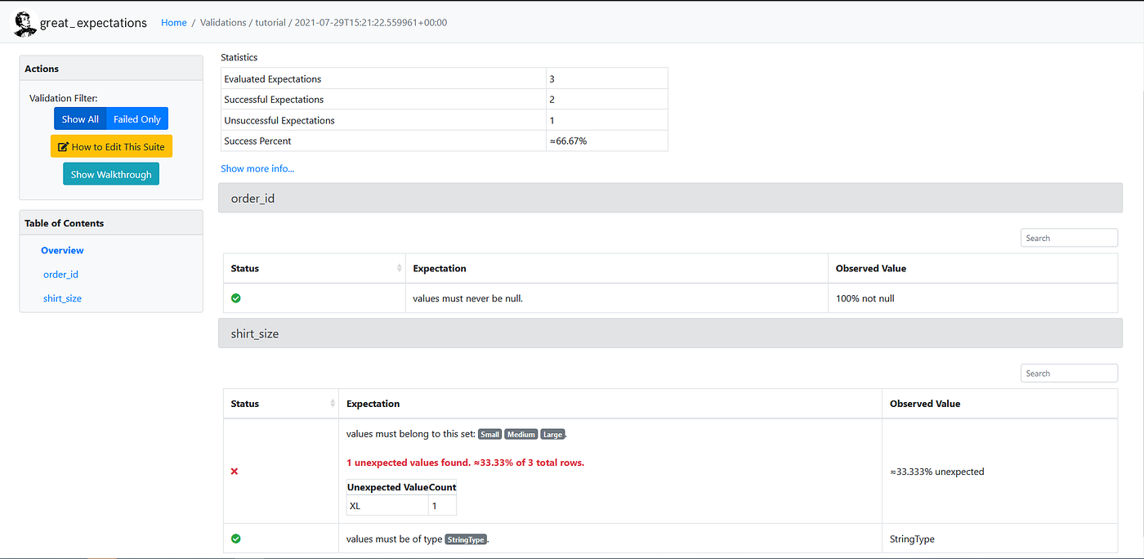Click 'values must never be null.' expectation
Screen dimensions: 1144x559
point(467,298)
